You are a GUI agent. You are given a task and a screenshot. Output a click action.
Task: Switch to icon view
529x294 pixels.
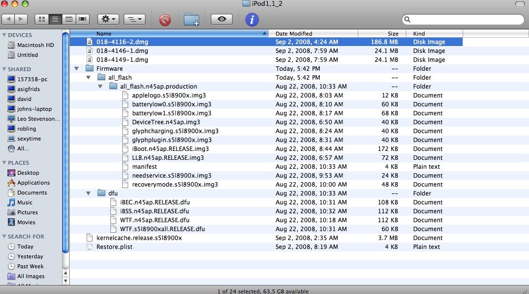pos(42,19)
